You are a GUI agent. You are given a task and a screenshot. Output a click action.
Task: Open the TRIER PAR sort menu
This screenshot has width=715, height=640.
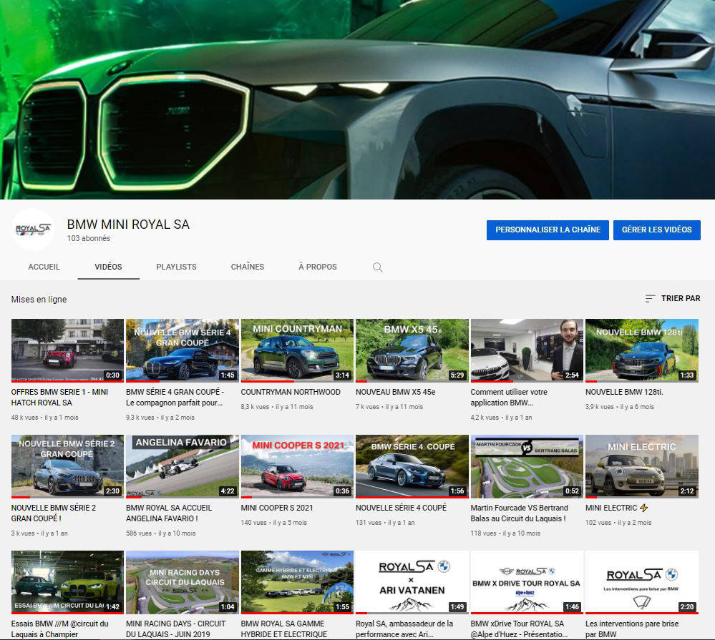click(x=673, y=298)
